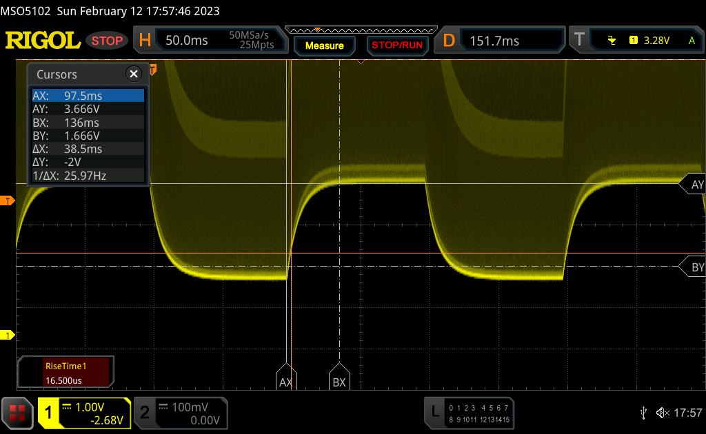Select the AX cursor handle

pyautogui.click(x=286, y=376)
